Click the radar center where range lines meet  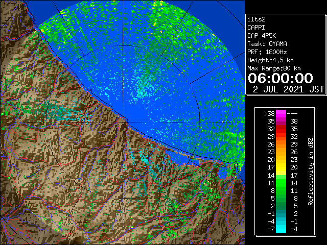coord(123,122)
